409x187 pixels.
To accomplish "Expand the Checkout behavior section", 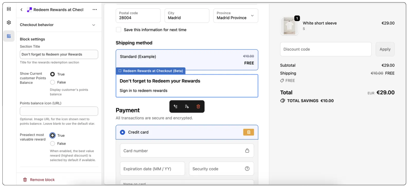I will 94,25.
